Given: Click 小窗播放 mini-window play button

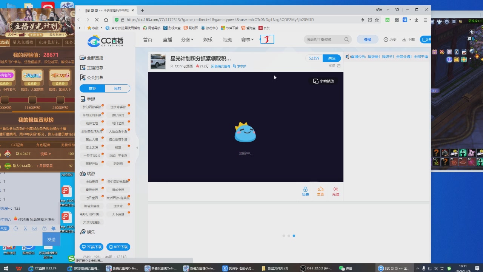Looking at the screenshot, I should click(x=323, y=81).
